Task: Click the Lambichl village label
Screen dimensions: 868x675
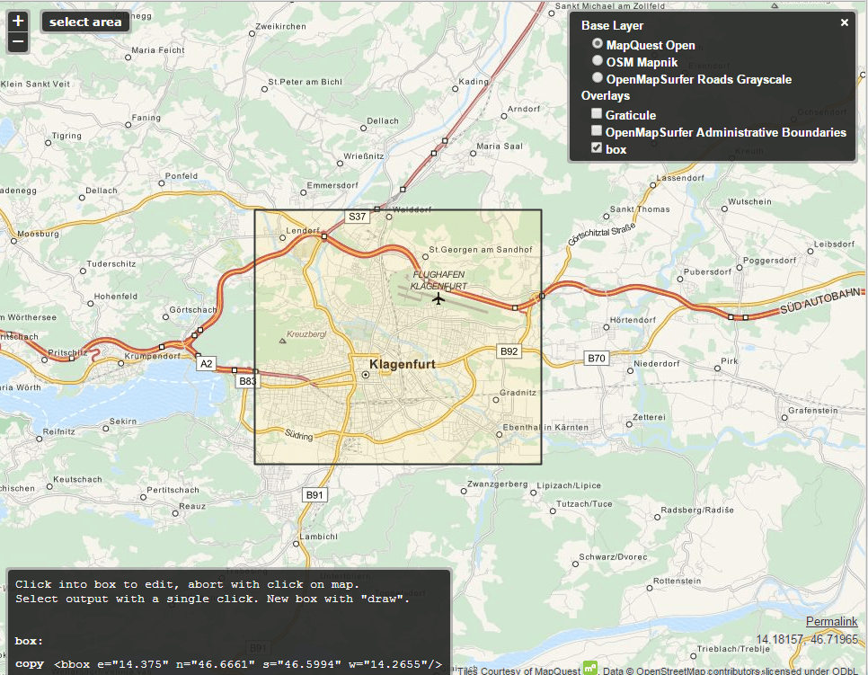Action: [x=318, y=537]
